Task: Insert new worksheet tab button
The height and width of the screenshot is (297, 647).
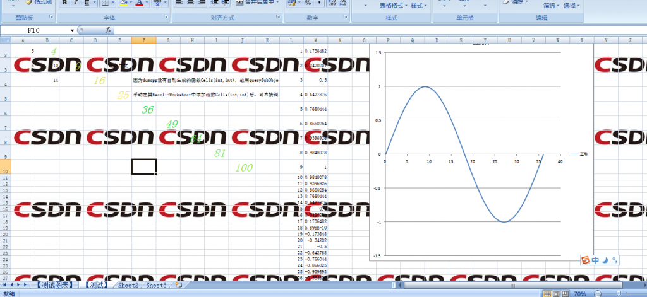Action: pos(178,284)
